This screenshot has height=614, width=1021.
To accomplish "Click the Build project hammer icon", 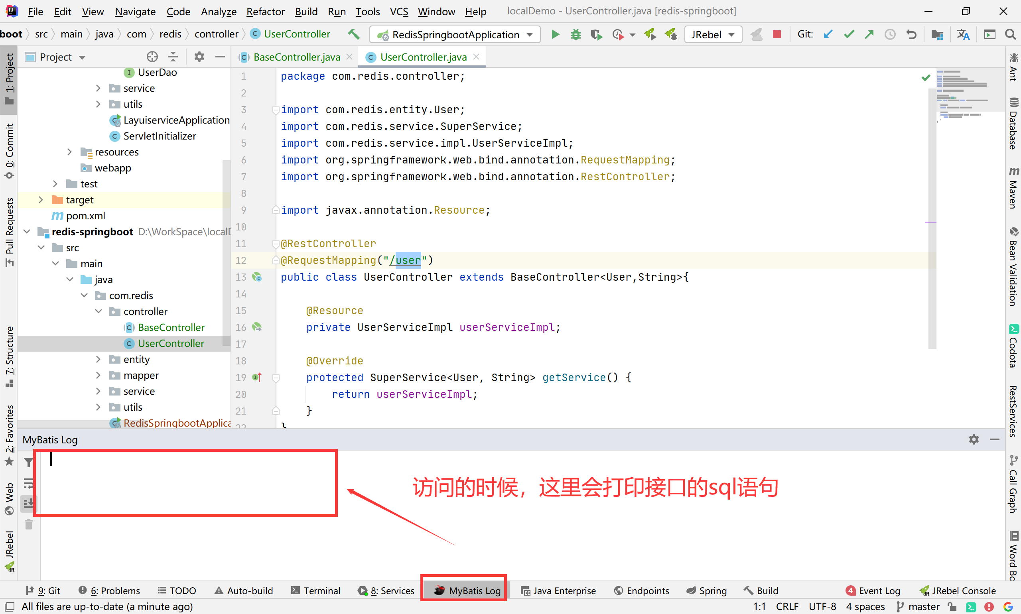I will click(354, 34).
